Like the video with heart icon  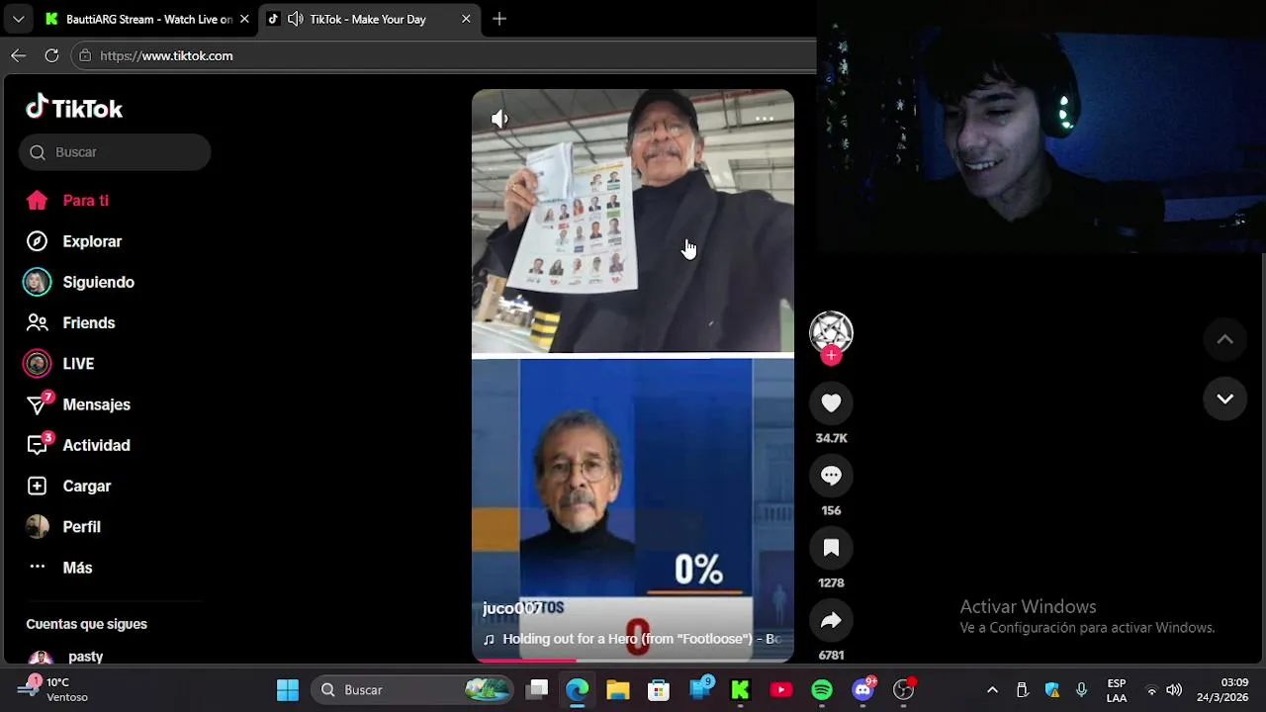click(x=831, y=402)
